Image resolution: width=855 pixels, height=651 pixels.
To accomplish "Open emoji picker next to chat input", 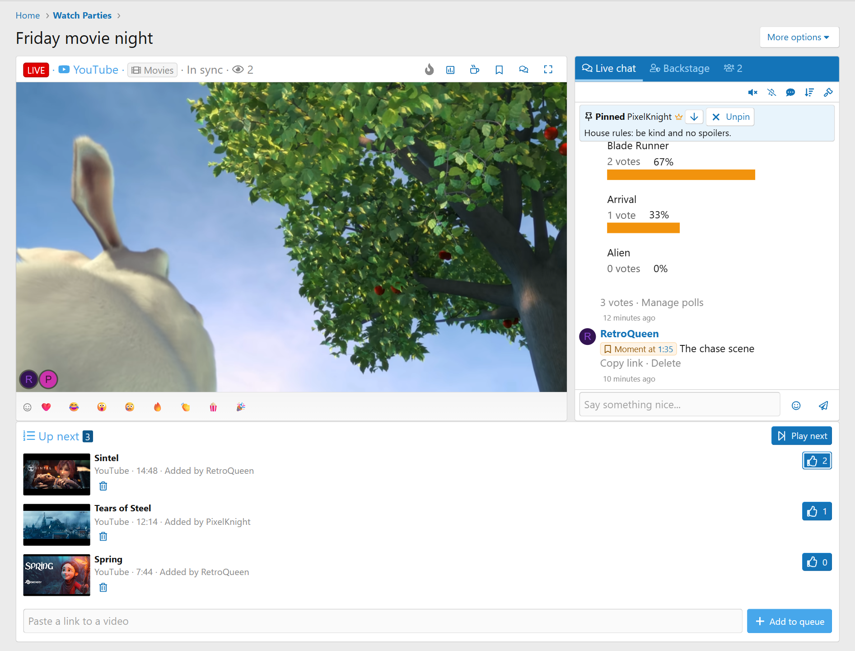I will 796,406.
